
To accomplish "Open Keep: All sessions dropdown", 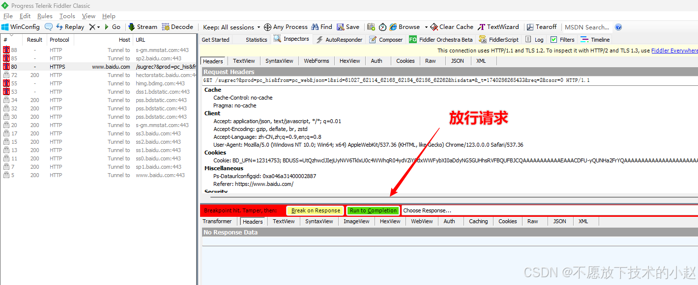I will [231, 27].
